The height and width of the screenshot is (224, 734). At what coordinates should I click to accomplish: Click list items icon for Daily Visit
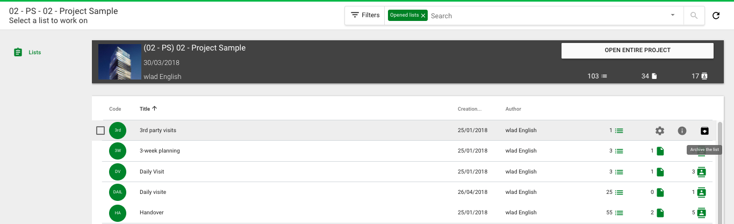(619, 172)
